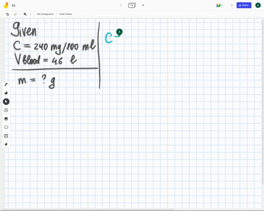Add a text box
This screenshot has height=211, width=264.
pyautogui.click(x=6, y=136)
